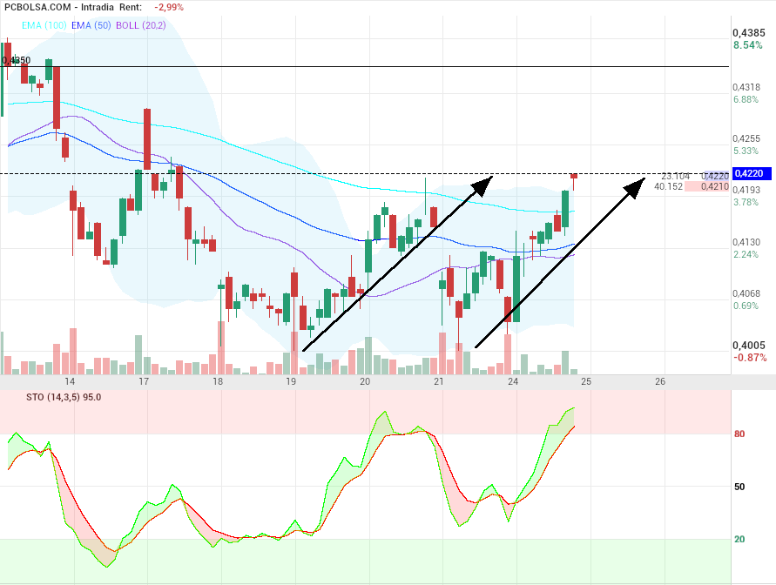Click the 8.54% percentage axis label
The width and height of the screenshot is (776, 585).
click(748, 45)
